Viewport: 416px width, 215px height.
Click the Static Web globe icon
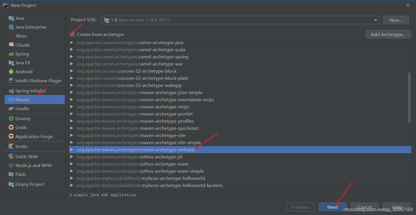click(11, 156)
